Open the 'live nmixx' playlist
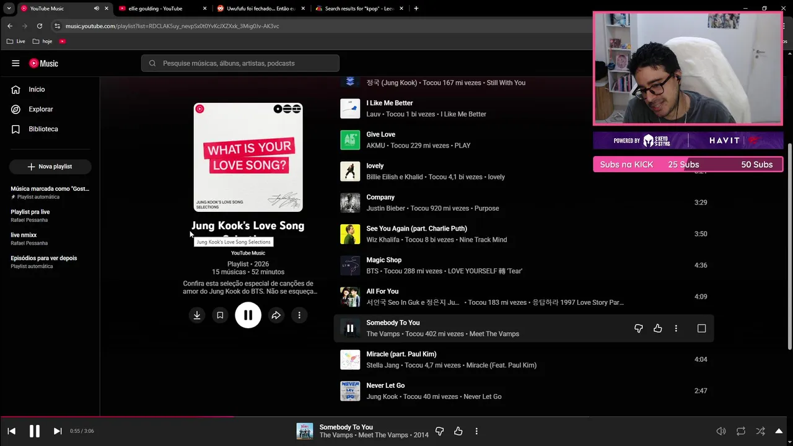The image size is (793, 446). click(x=50, y=238)
